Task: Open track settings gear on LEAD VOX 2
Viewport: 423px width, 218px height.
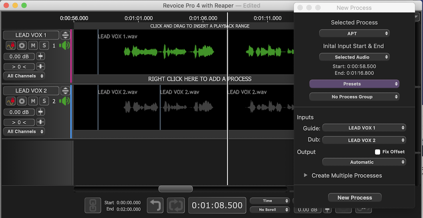Action: 22,101
